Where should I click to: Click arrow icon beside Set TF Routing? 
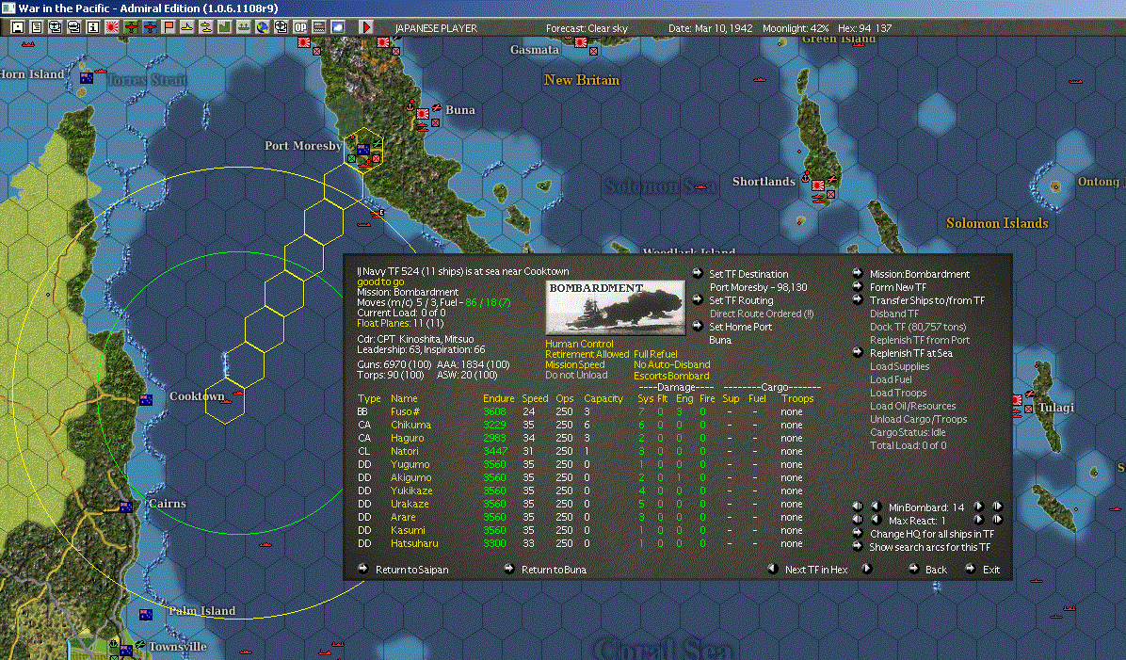(698, 299)
